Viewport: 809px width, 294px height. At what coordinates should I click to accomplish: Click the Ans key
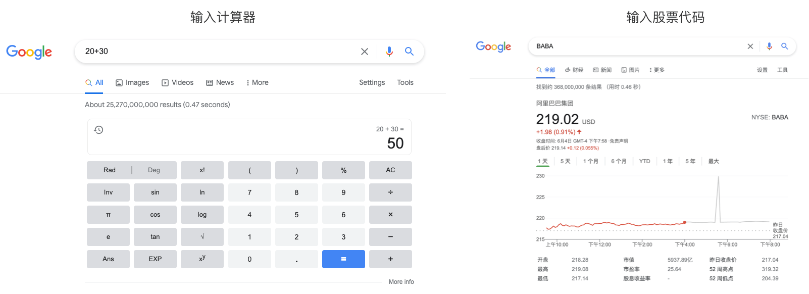(x=108, y=259)
